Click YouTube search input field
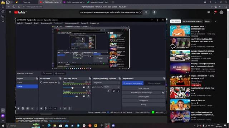Image resolution: width=229 pixels, height=128 pixels. [109, 12]
